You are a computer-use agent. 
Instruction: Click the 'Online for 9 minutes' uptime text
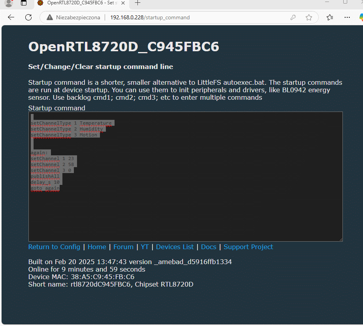pos(87,269)
